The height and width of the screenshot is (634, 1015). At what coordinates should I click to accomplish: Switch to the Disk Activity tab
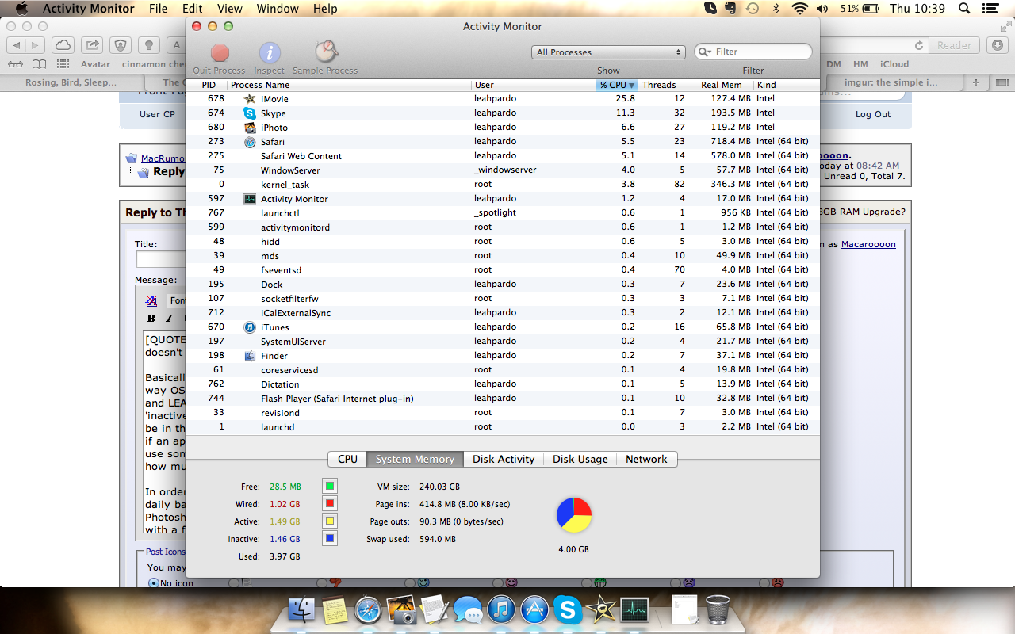[504, 459]
